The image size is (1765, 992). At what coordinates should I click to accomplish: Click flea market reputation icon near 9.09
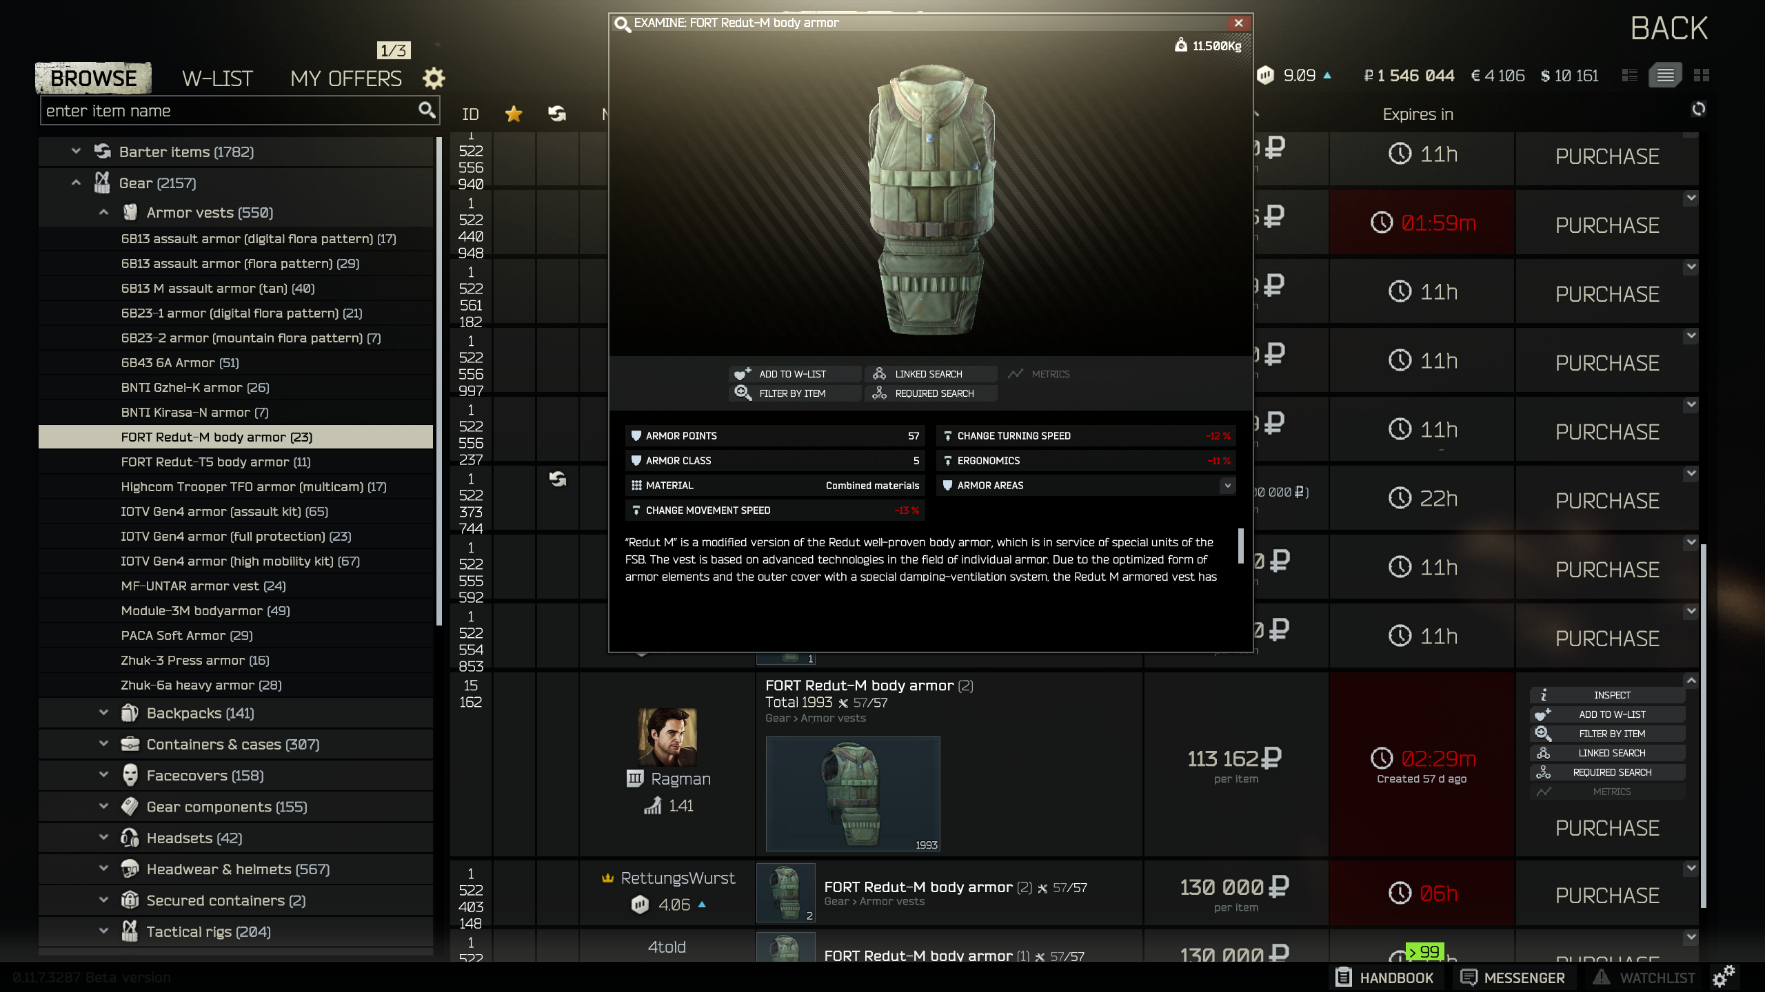(x=1265, y=75)
